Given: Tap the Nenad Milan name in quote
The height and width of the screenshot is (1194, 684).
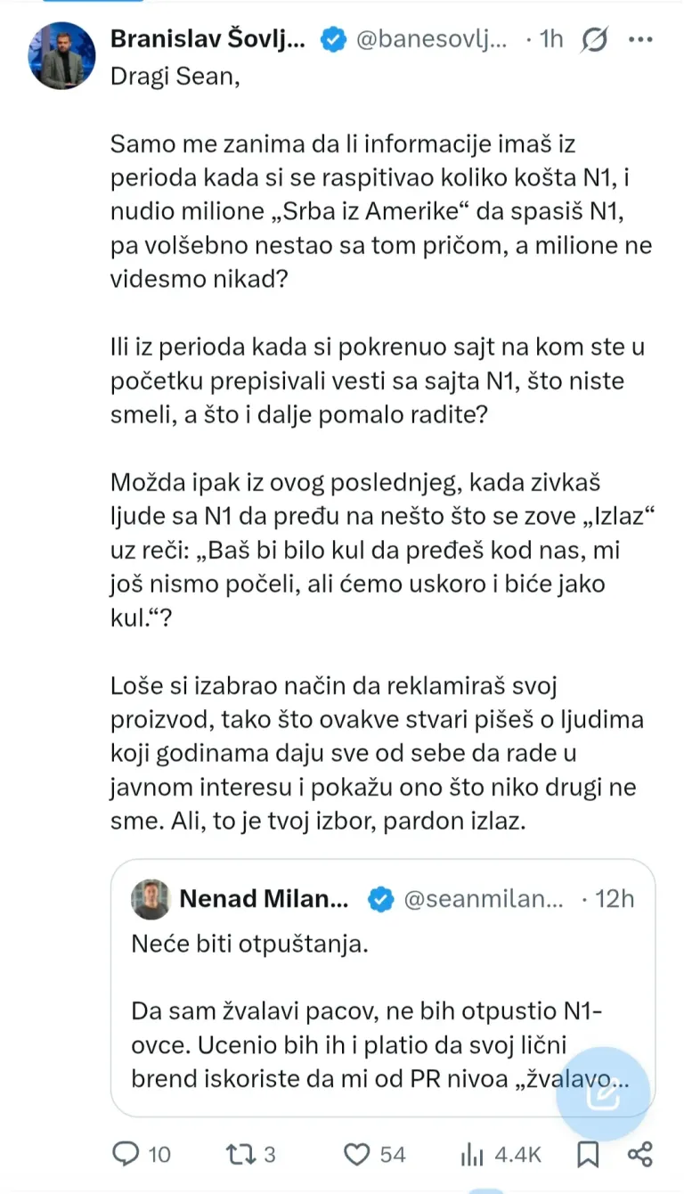Looking at the screenshot, I should click(x=265, y=899).
